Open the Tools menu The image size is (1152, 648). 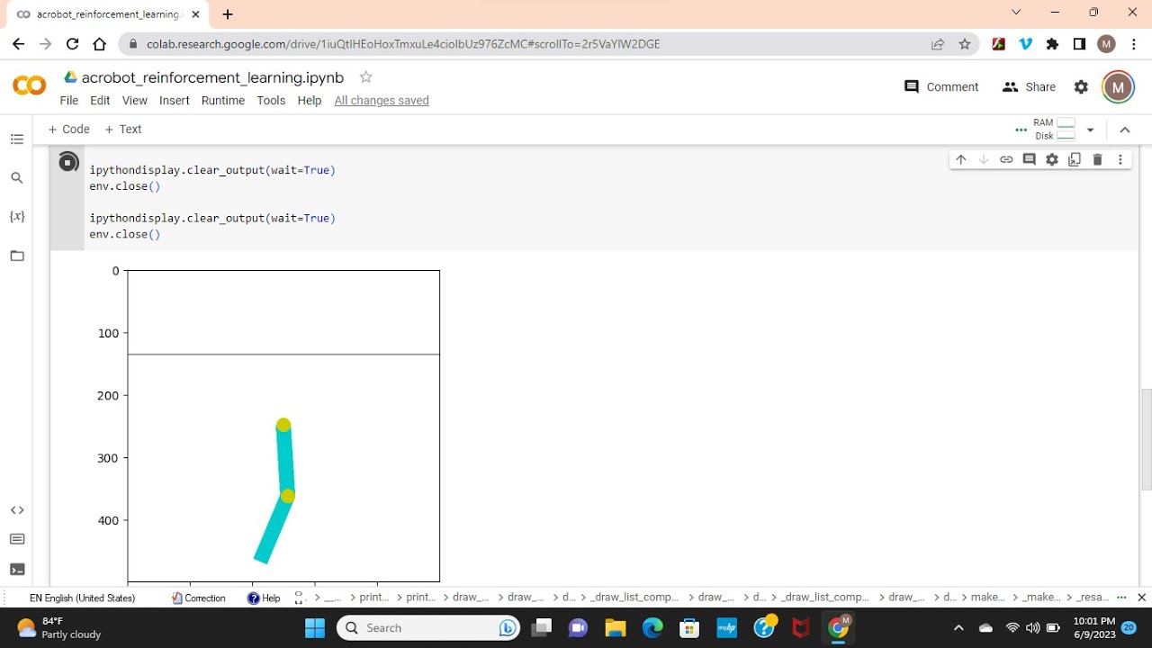[271, 101]
